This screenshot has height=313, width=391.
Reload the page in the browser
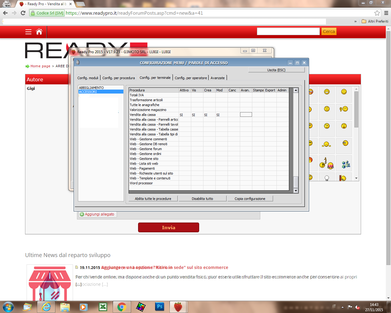click(23, 13)
